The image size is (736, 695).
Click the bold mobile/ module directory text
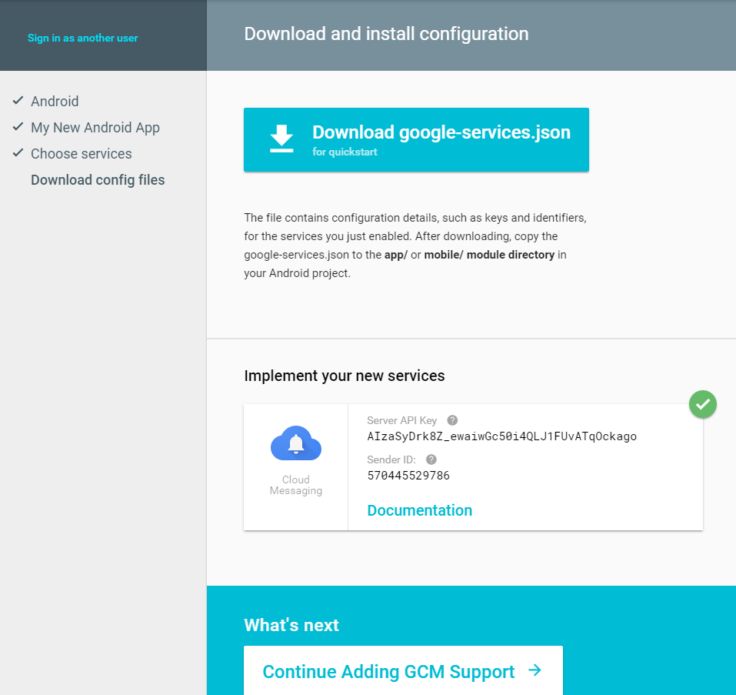[489, 255]
